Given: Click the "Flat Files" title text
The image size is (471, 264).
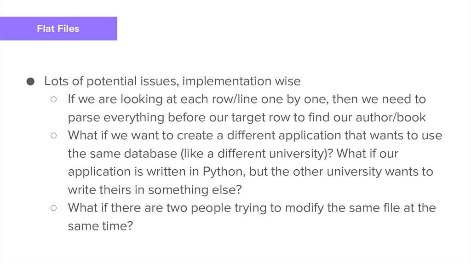Looking at the screenshot, I should click(x=58, y=29).
